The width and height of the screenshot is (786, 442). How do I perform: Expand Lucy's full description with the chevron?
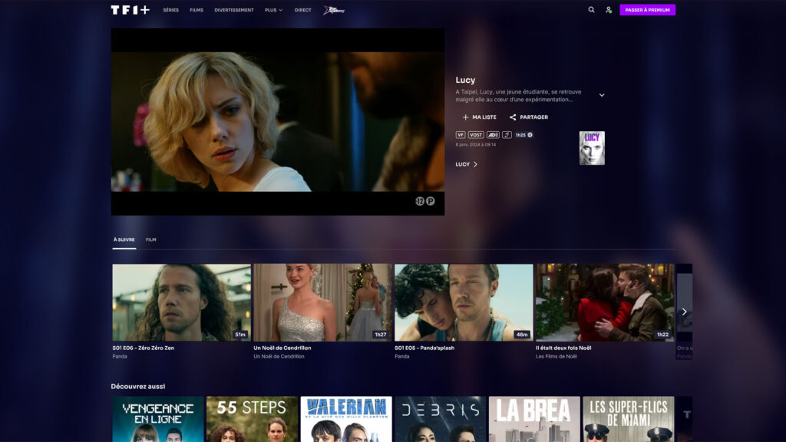(602, 94)
